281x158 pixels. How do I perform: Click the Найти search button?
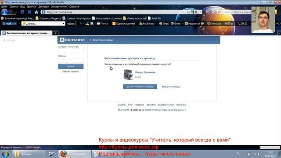[70, 23]
